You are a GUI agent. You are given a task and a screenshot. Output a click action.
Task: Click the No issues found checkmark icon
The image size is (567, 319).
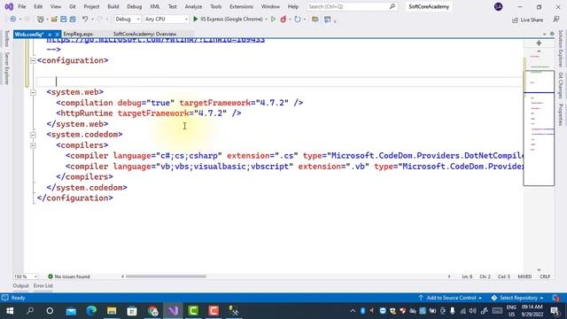pyautogui.click(x=50, y=276)
